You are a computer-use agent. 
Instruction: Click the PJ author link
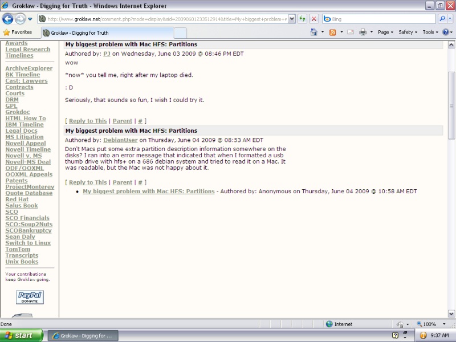(x=107, y=54)
